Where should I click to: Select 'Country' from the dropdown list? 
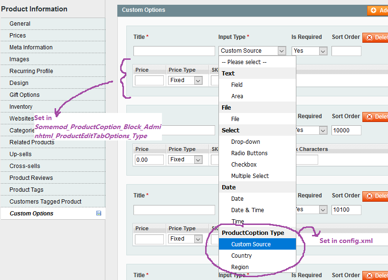click(x=241, y=256)
